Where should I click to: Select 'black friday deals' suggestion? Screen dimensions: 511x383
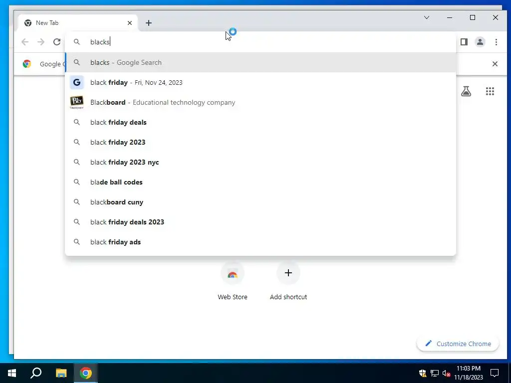(260, 122)
